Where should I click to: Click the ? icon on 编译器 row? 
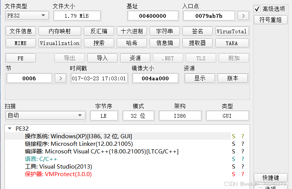point(243,151)
